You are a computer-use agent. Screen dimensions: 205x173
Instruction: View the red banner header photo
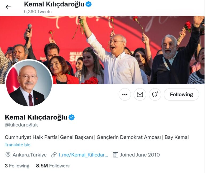(102, 50)
